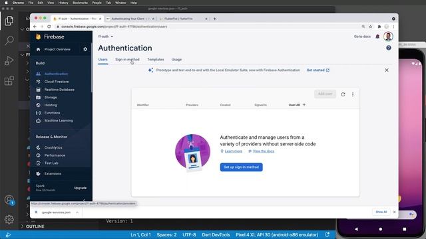This screenshot has width=426, height=239.
Task: Switch to the Usage tab
Action: [x=176, y=59]
